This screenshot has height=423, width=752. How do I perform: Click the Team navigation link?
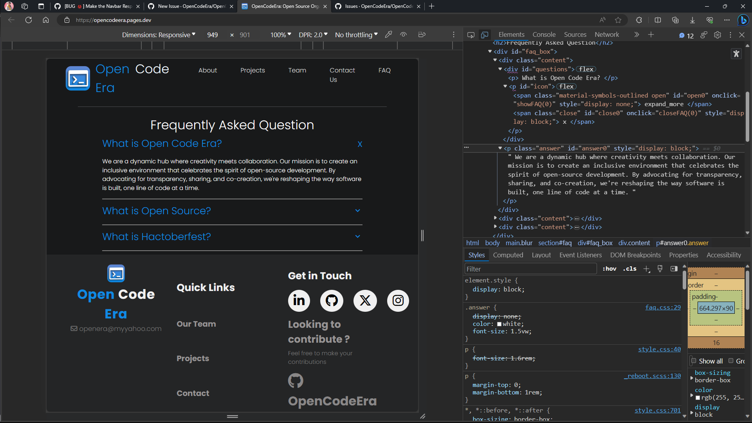click(x=297, y=70)
